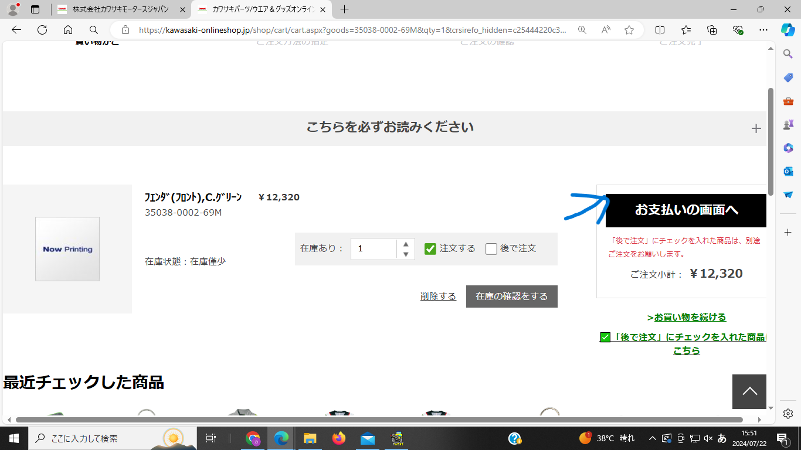This screenshot has width=801, height=450.
Task: Close the カワサキパーツ tab
Action: pos(323,9)
